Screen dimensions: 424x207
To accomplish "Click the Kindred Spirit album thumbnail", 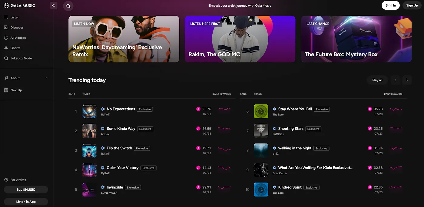I will 261,189.
